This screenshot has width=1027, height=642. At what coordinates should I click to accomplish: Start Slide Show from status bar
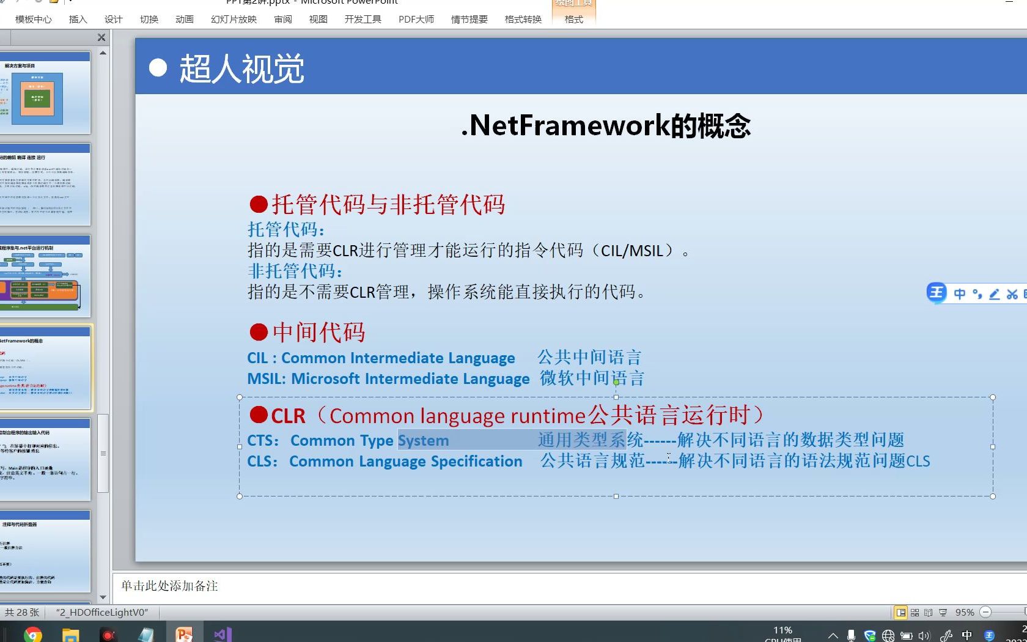943,612
